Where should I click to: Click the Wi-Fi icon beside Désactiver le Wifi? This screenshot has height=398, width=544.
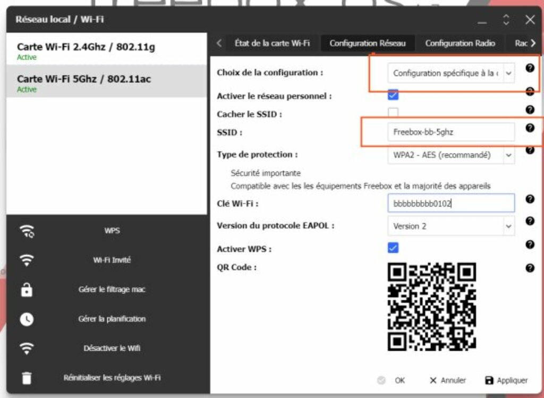coord(27,349)
